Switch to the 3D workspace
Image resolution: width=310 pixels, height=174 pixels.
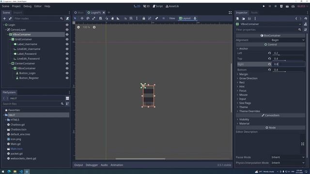tap(146, 6)
